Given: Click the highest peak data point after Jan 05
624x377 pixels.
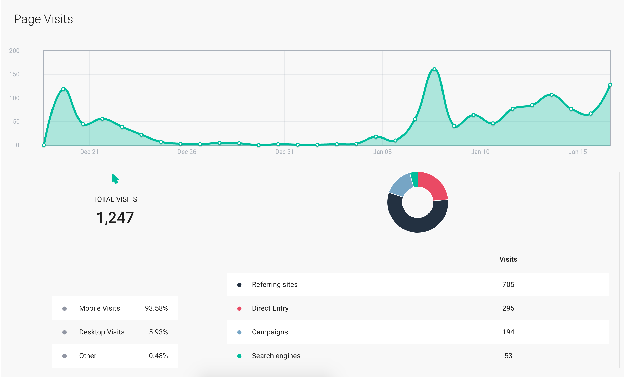Looking at the screenshot, I should pos(435,69).
